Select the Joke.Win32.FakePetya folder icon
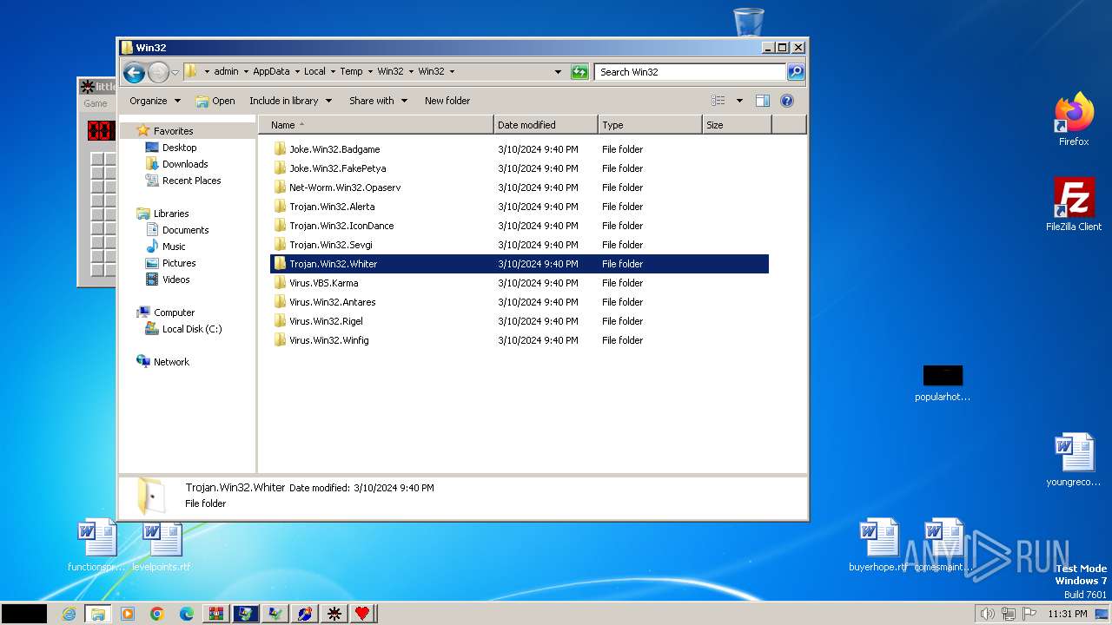 click(280, 168)
